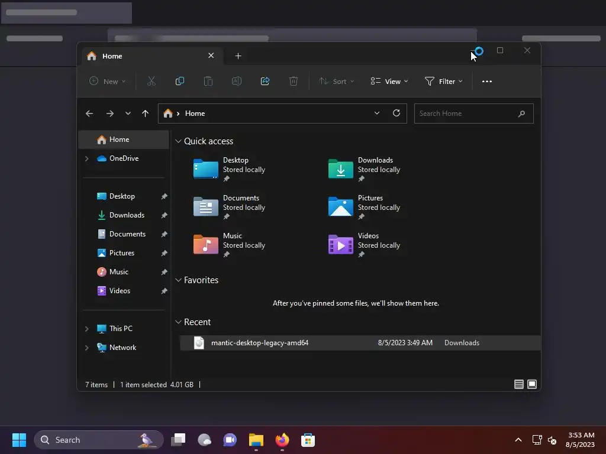Select OneDrive in the navigation pane
The height and width of the screenshot is (454, 606).
(124, 158)
